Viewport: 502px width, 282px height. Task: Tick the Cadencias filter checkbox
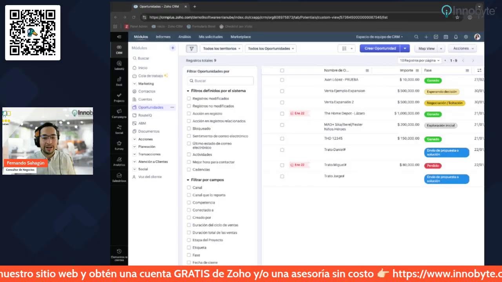[x=189, y=170]
